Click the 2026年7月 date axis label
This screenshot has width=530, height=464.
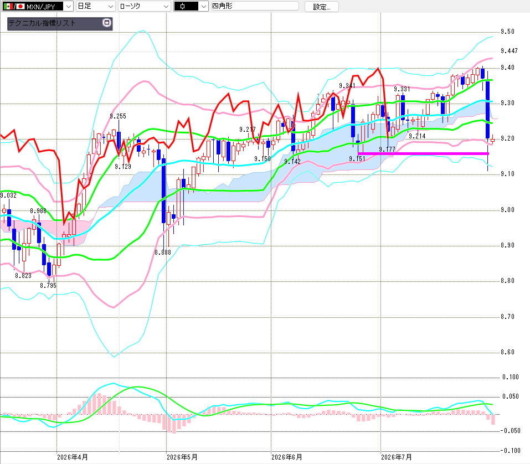396,457
